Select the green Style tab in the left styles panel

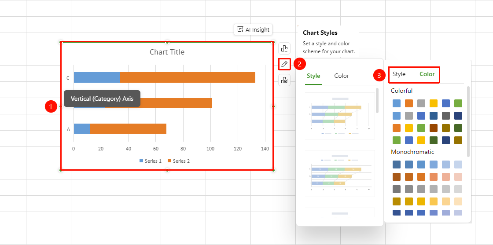(313, 76)
